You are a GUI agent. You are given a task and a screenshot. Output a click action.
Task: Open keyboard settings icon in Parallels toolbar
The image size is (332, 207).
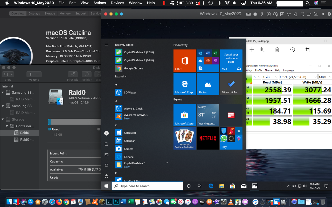click(x=248, y=14)
